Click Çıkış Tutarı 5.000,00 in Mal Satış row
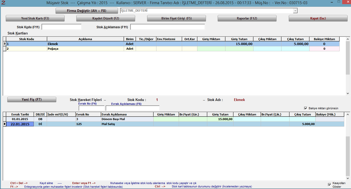351x189 pixels. tap(302, 124)
